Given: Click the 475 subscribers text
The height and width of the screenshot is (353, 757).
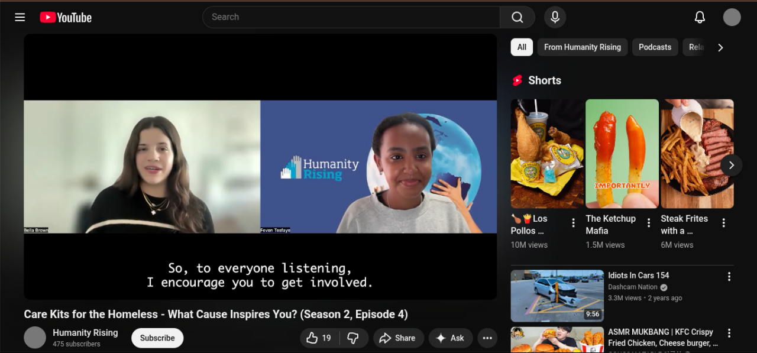Looking at the screenshot, I should point(76,344).
